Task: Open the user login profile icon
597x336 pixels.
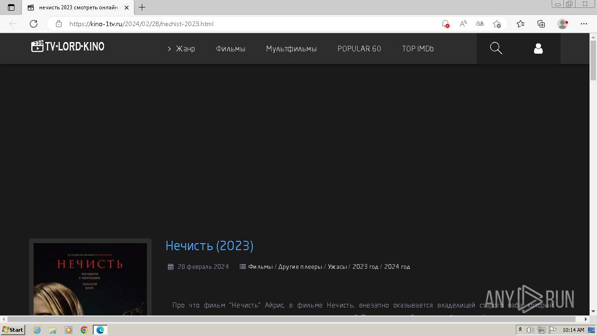Action: (x=538, y=49)
